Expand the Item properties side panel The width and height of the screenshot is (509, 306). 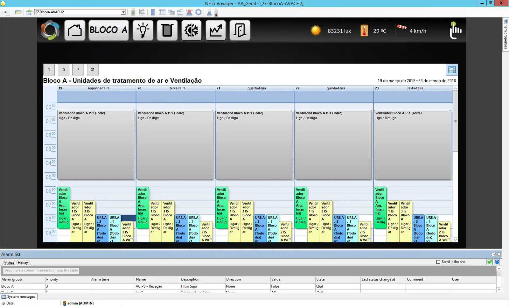pyautogui.click(x=506, y=33)
